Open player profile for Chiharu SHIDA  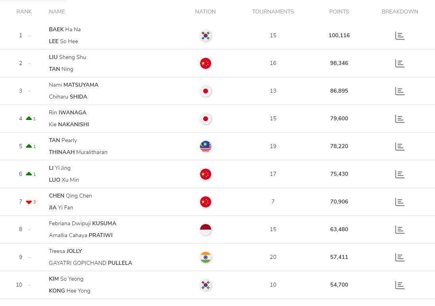pyautogui.click(x=68, y=97)
